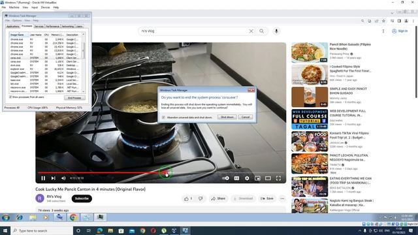Toggle subtitles/closed captions
Image resolution: width=418 pixels, height=235 pixels.
(236, 178)
